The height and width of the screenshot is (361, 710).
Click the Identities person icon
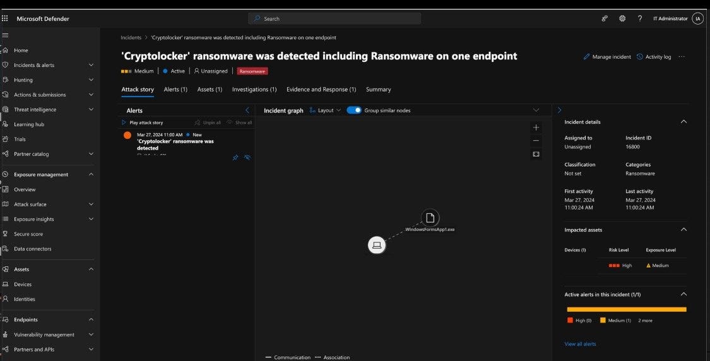pos(6,299)
